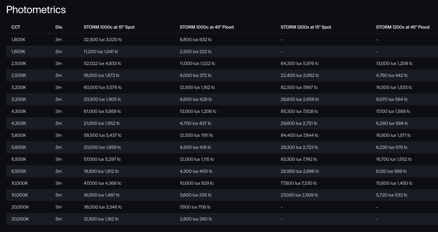Select the 84,400 lux 7,844 fc cell
438x232 pixels.
(x=300, y=135)
